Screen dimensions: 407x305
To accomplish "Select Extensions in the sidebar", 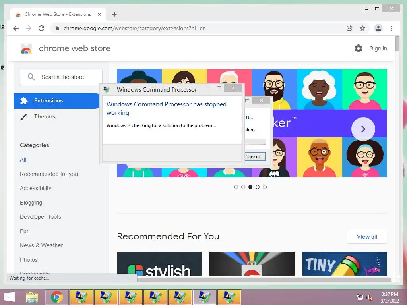I will point(56,100).
